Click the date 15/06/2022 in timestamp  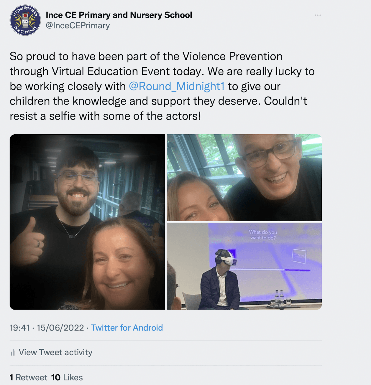coord(60,328)
